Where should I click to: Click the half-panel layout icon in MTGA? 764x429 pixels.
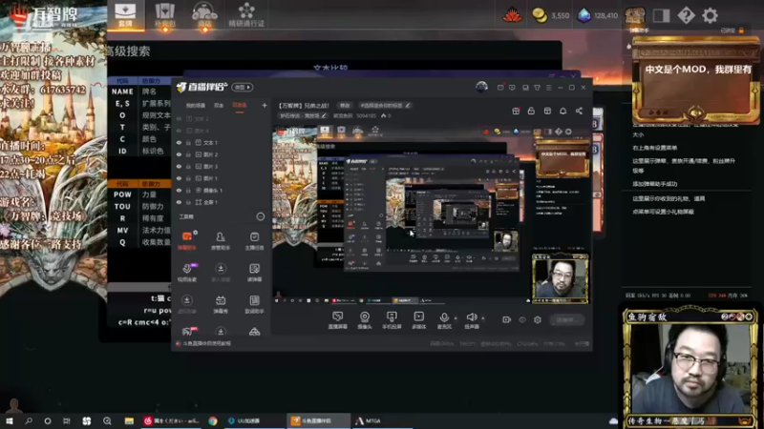(x=661, y=15)
